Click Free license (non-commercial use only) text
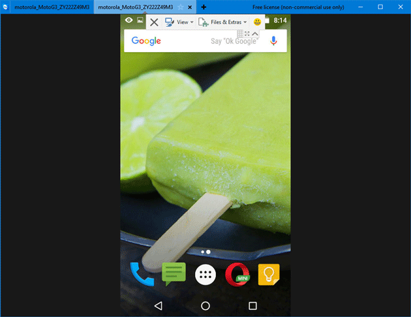This screenshot has width=411, height=317. pos(298,7)
